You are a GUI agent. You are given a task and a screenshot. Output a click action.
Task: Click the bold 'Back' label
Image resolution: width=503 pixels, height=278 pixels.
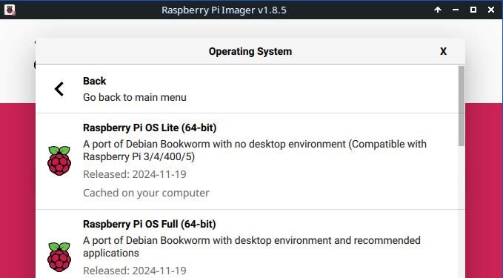(94, 81)
